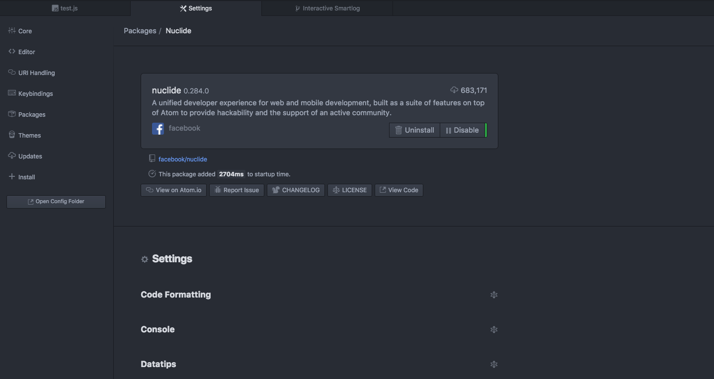The height and width of the screenshot is (379, 714).
Task: Open the facebook/nuclide repository link
Action: (183, 159)
